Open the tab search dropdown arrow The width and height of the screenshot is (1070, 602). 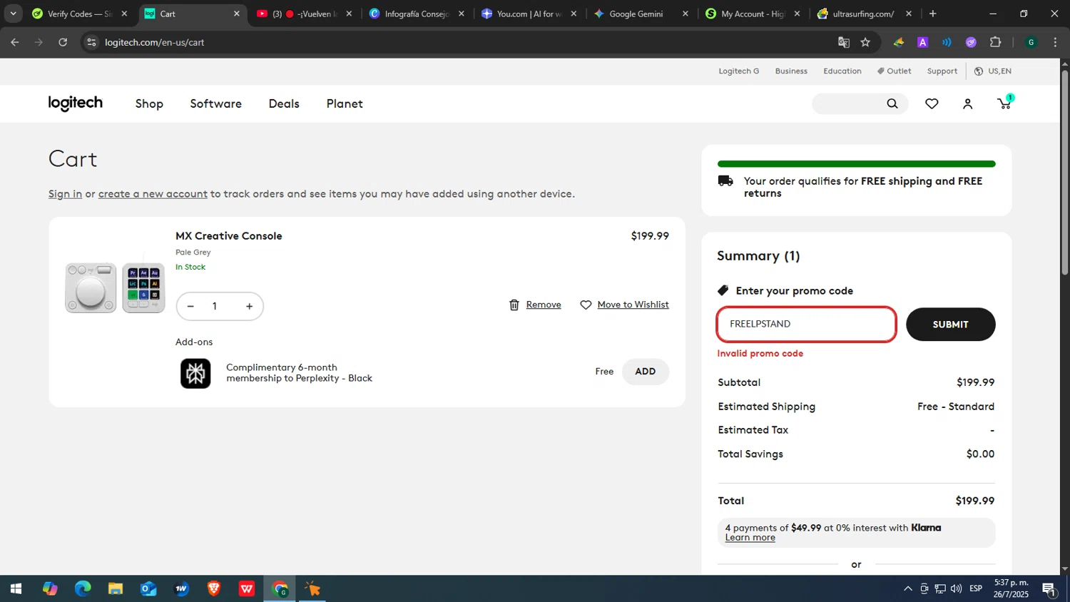13,14
